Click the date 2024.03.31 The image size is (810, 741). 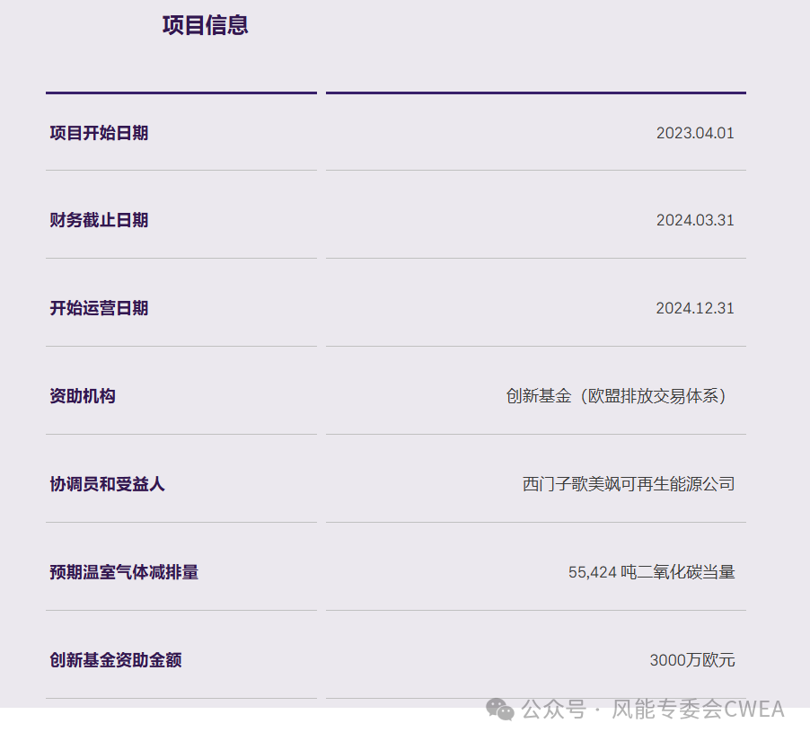pos(695,220)
